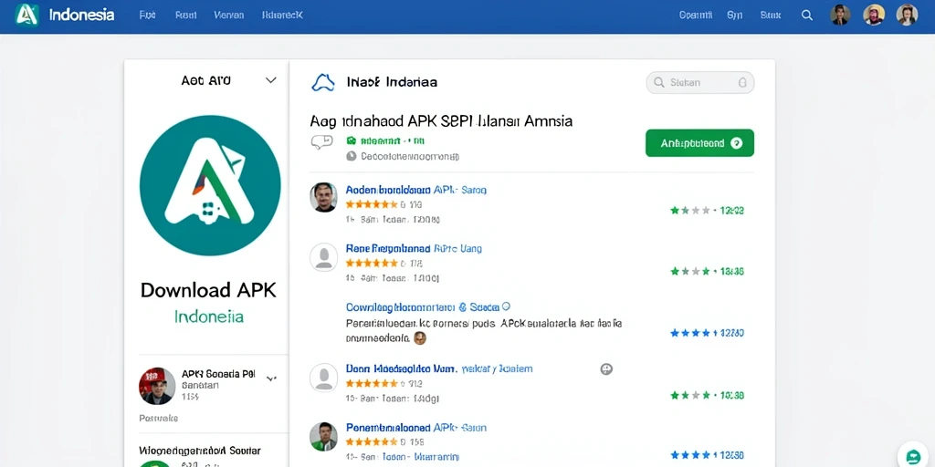Open the Cownileg heading link
The height and width of the screenshot is (467, 935).
[x=423, y=307]
